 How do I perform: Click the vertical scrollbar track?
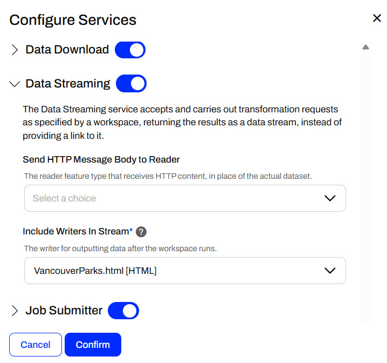pos(365,184)
